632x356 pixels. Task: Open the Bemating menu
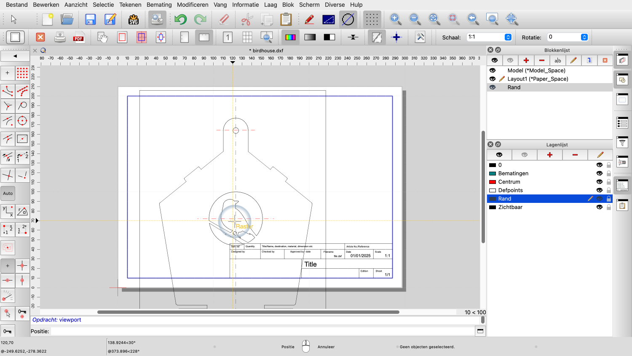tap(159, 5)
